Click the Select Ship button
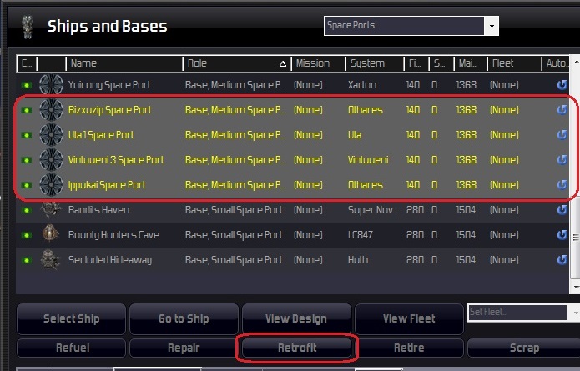 [72, 319]
